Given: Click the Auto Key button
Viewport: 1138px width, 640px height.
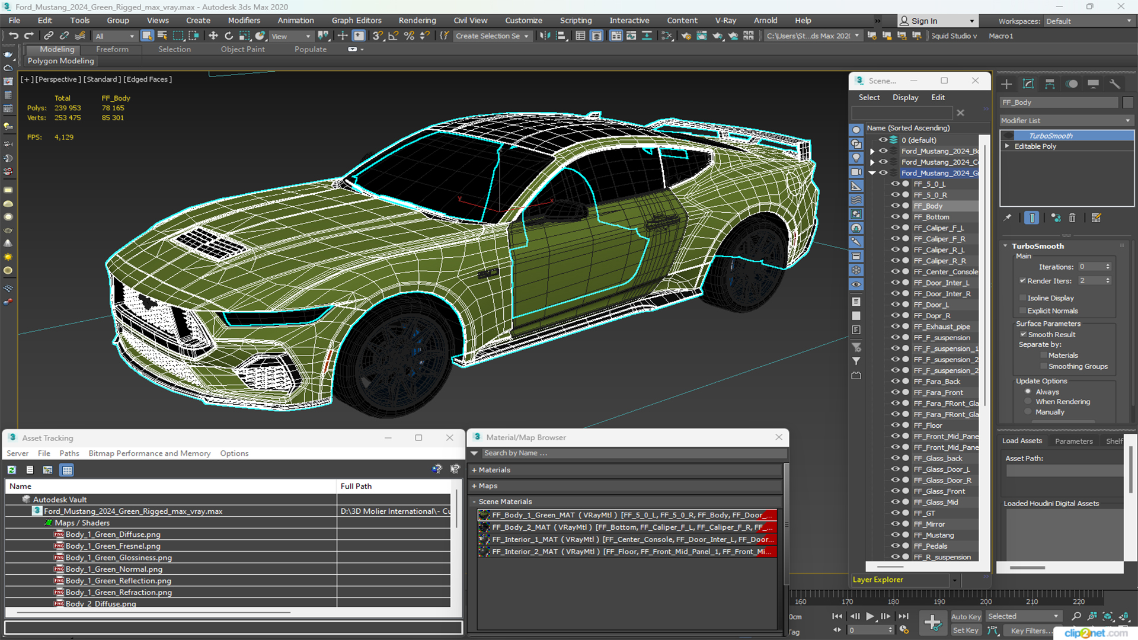Looking at the screenshot, I should click(x=966, y=616).
